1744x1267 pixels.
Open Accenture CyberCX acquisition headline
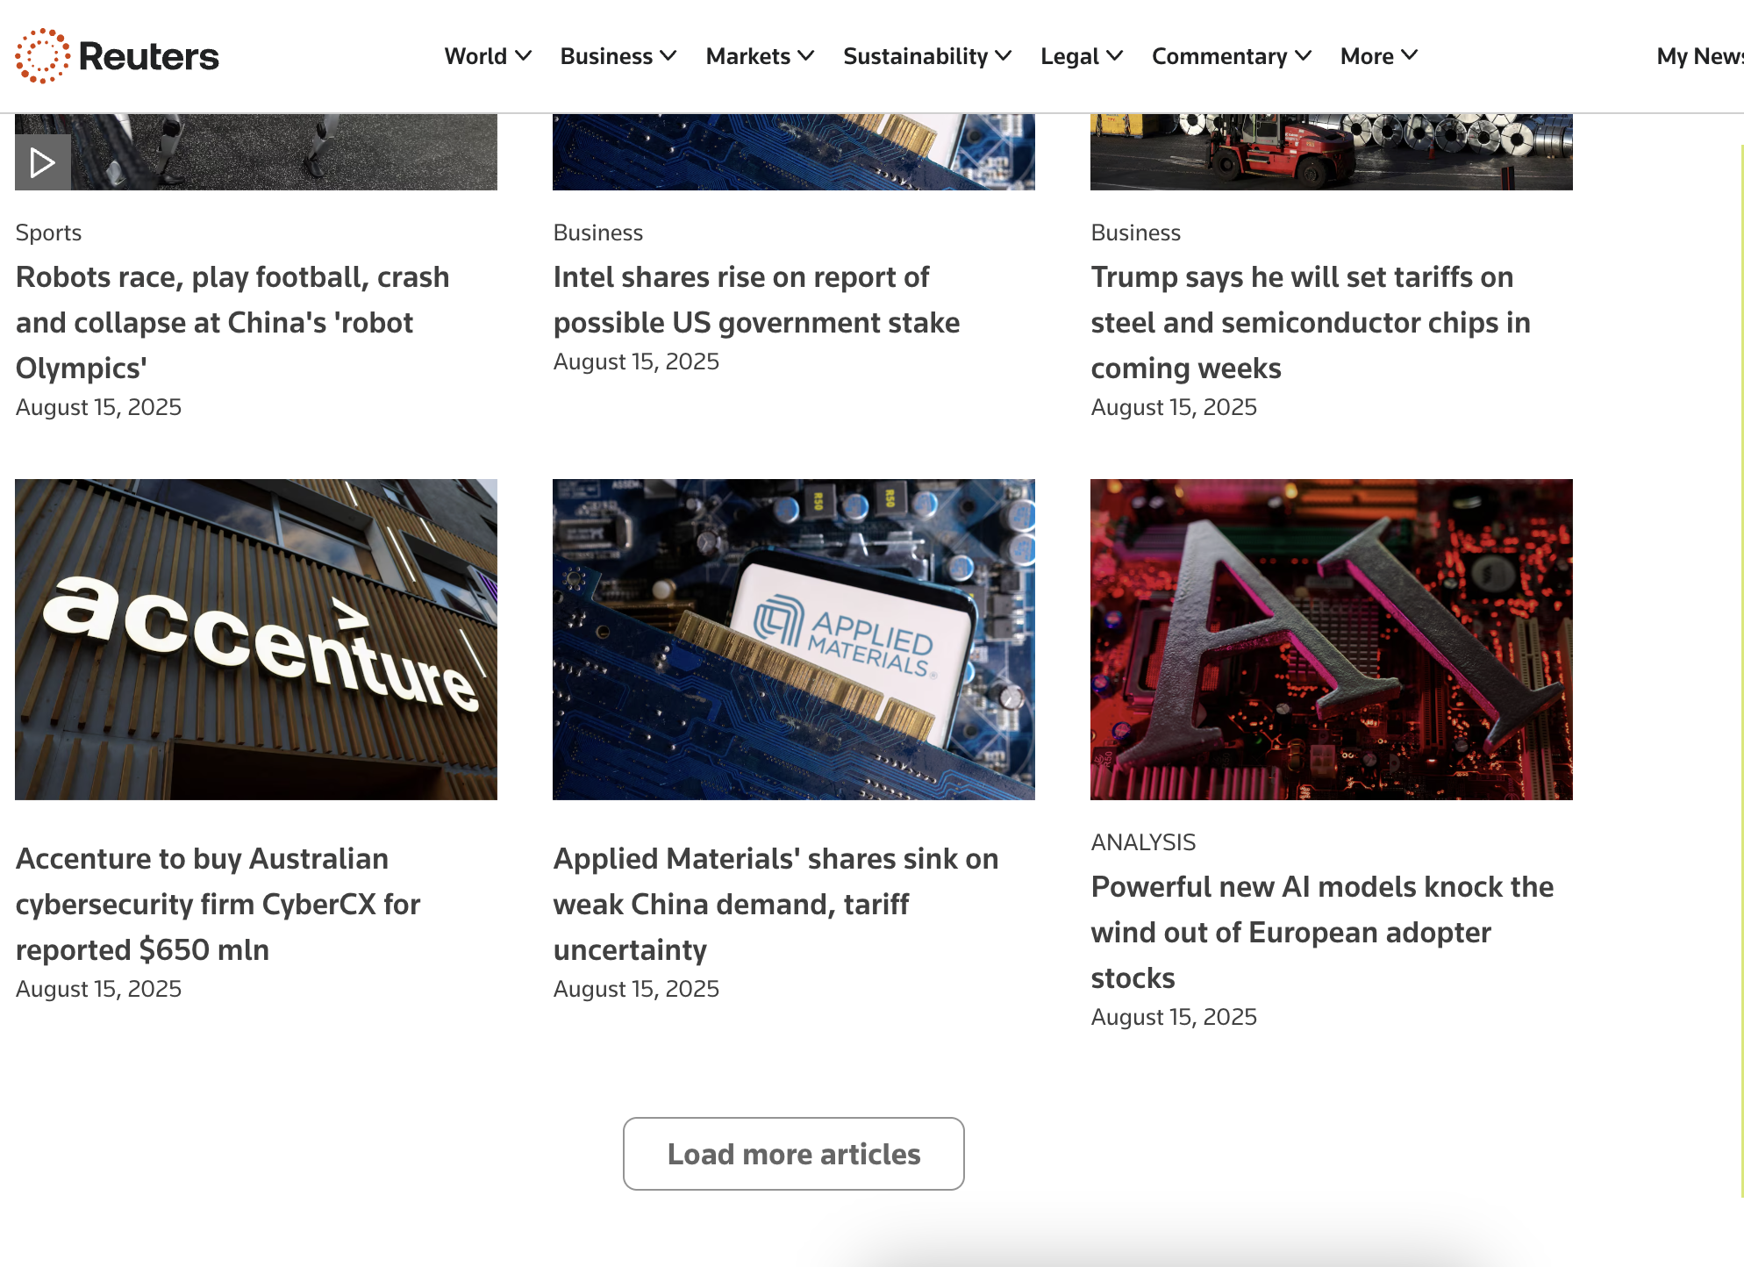point(218,904)
